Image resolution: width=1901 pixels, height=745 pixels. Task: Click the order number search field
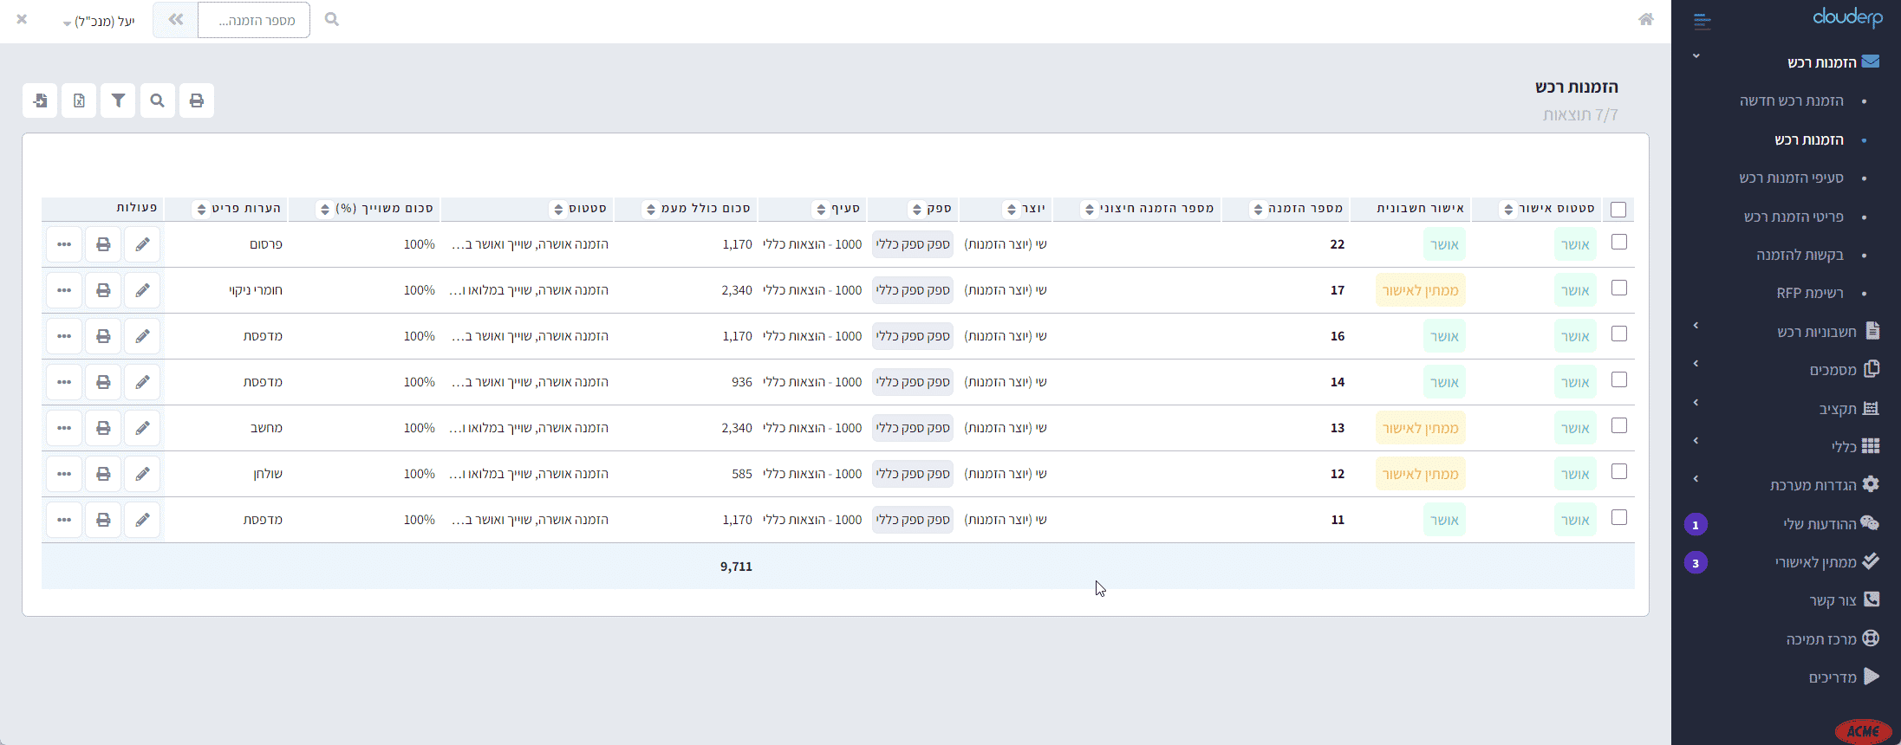point(254,20)
